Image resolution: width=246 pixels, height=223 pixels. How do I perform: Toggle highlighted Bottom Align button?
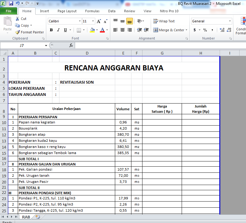(130, 21)
